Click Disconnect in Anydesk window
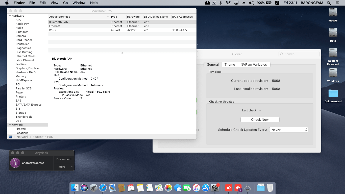This screenshot has height=194, width=345. 64,159
